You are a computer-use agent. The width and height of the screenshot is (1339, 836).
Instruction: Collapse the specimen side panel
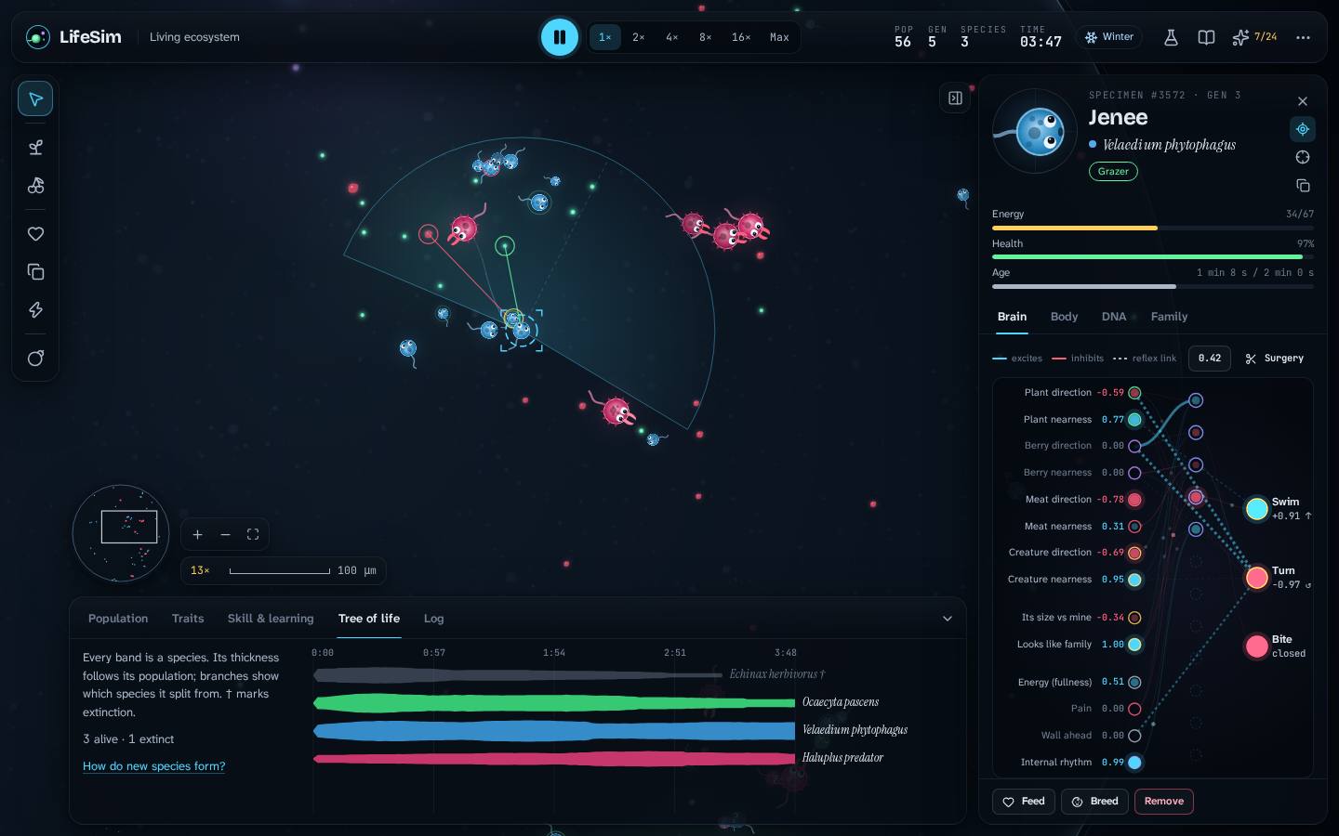click(955, 98)
